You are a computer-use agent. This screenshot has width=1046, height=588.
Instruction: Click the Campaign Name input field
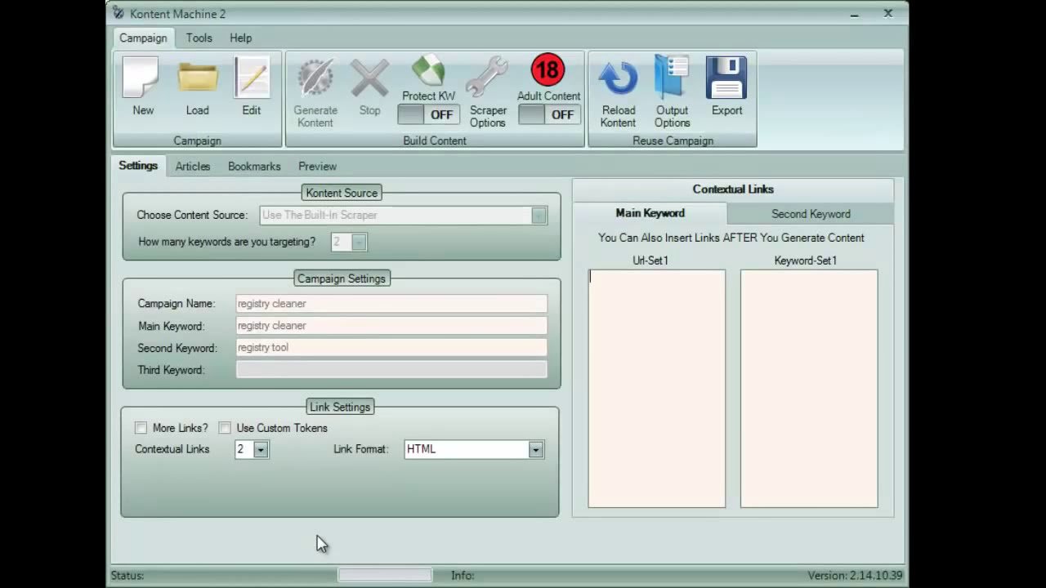391,304
